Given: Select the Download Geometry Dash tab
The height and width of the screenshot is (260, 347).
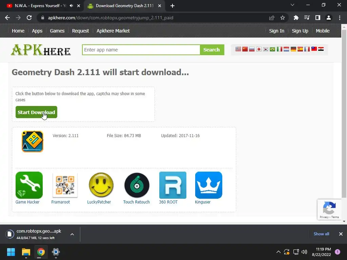Looking at the screenshot, I should 125,6.
